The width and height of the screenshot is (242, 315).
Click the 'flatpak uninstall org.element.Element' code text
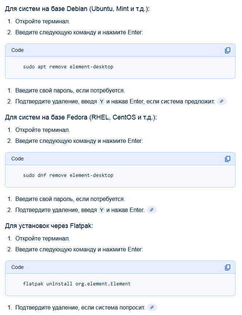click(x=77, y=284)
